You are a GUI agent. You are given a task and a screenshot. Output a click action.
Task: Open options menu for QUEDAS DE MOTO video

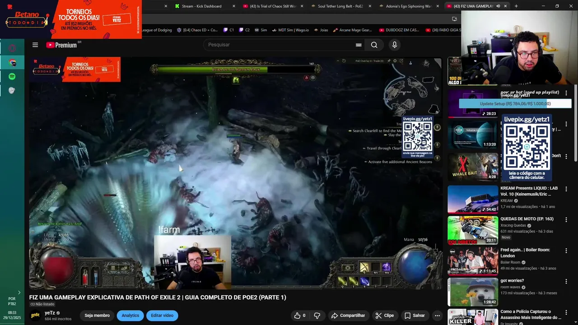coord(566,219)
